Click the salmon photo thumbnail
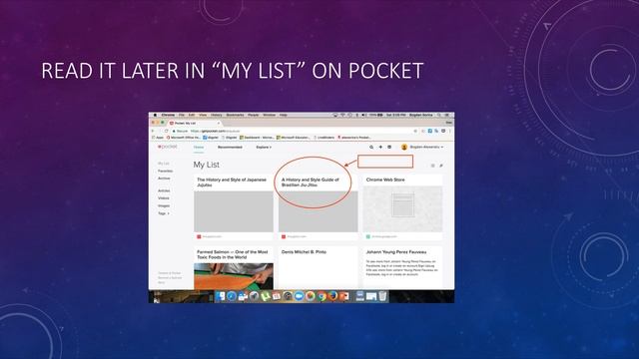Screen dimensions: 639x359 click(x=234, y=276)
